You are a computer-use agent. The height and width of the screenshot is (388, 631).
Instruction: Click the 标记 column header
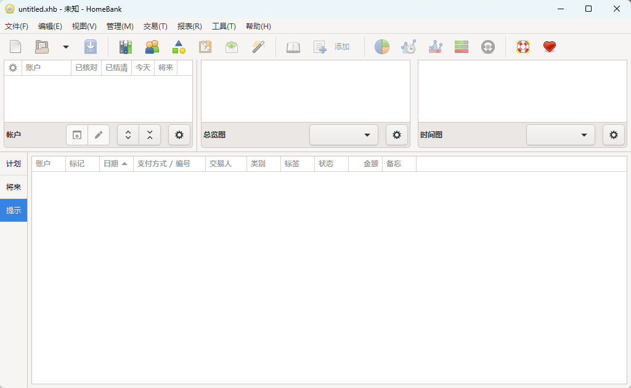coord(83,164)
